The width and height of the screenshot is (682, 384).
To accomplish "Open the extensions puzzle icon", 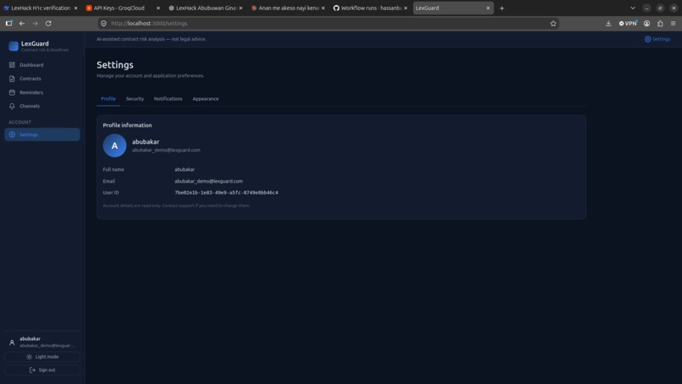I will click(x=660, y=24).
